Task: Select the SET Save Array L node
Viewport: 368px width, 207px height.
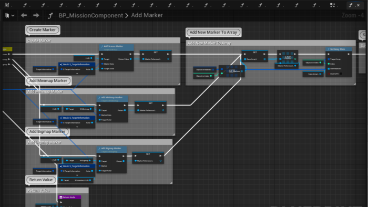Action: (254, 56)
